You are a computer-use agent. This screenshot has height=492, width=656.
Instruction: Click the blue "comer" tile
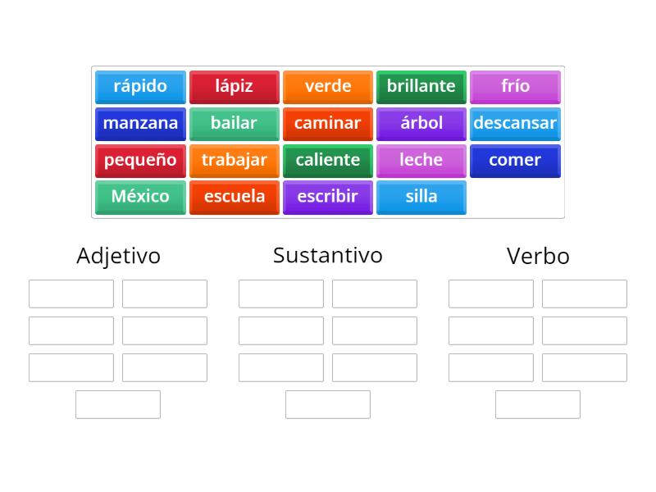514,160
